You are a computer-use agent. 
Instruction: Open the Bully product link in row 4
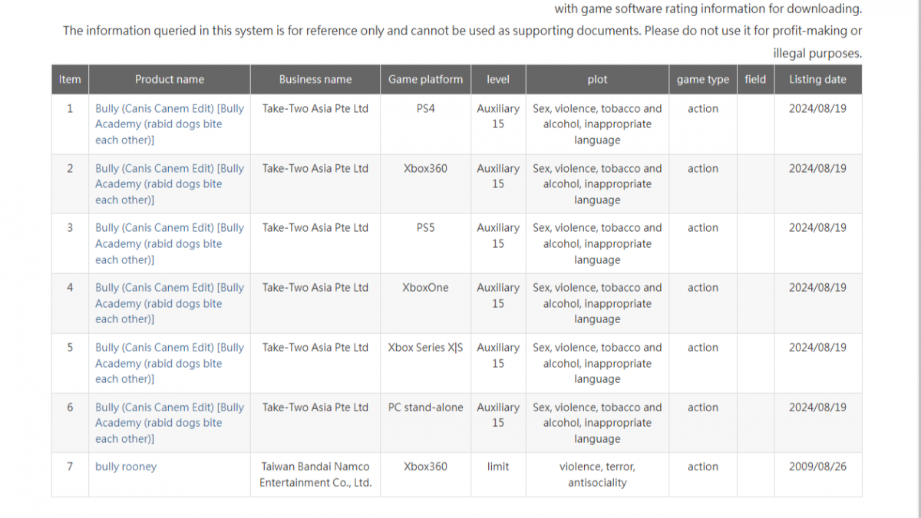point(169,303)
